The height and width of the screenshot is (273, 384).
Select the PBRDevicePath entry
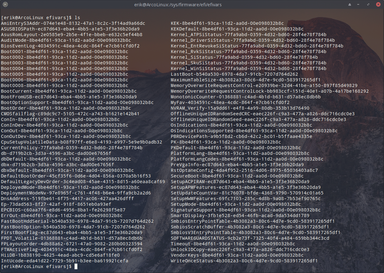click(x=242, y=136)
